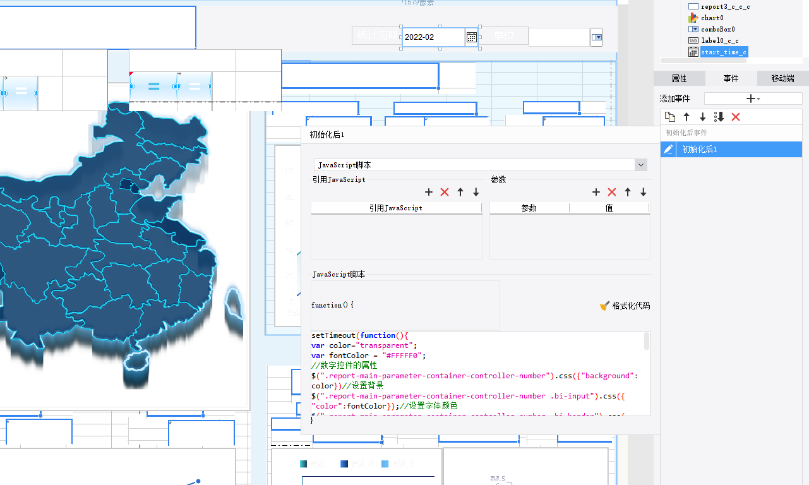The width and height of the screenshot is (809, 485).
Task: Delete parameter using red X in 参数 section
Action: pyautogui.click(x=612, y=192)
